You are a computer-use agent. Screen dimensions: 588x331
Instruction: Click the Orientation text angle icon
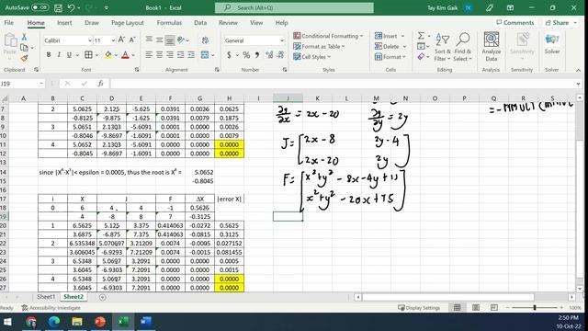click(181, 40)
